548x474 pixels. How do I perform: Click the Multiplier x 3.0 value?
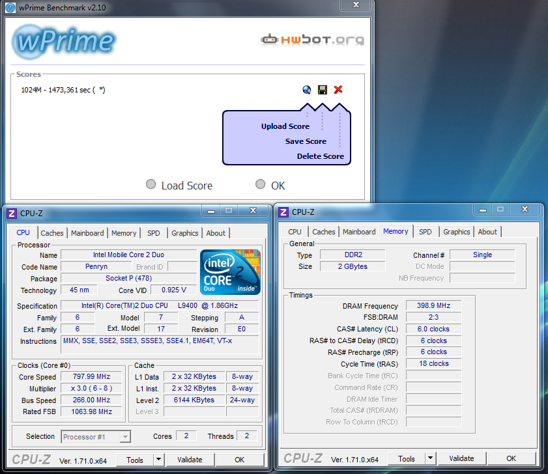[x=92, y=389]
